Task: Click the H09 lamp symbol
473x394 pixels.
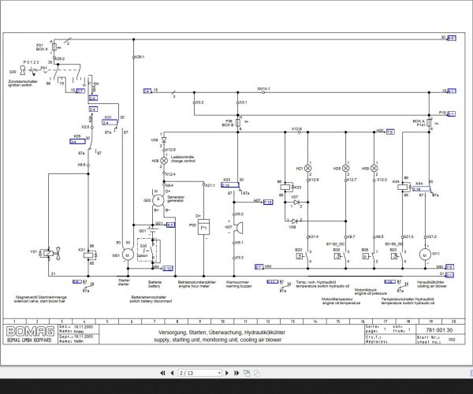Action: pyautogui.click(x=374, y=168)
